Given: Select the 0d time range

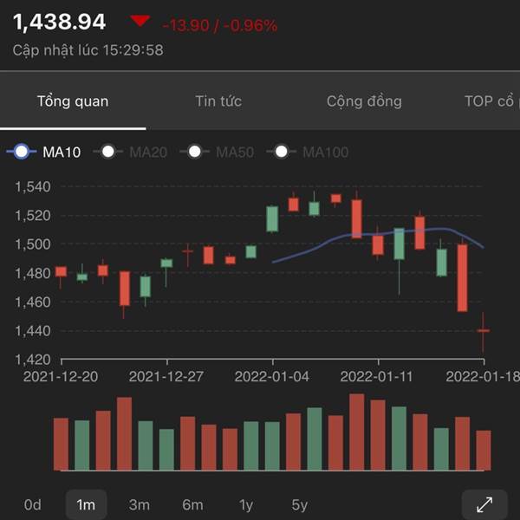Looking at the screenshot, I should (33, 504).
